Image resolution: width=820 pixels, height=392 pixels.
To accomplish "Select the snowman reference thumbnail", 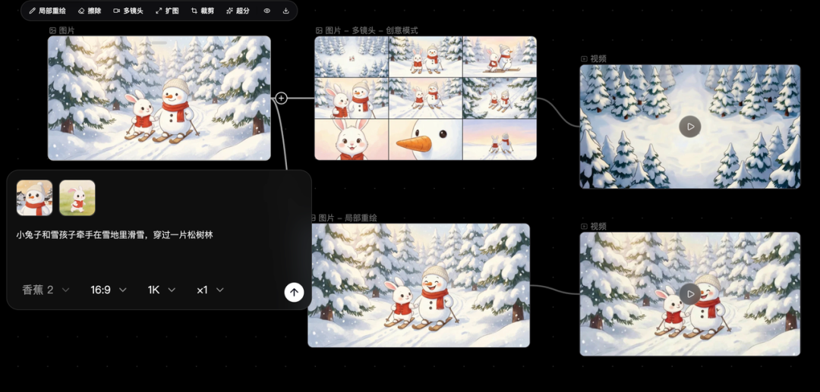I will click(35, 198).
